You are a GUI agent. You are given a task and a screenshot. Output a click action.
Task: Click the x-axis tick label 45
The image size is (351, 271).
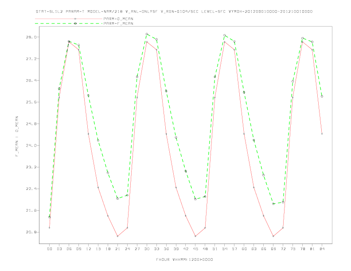195,249
